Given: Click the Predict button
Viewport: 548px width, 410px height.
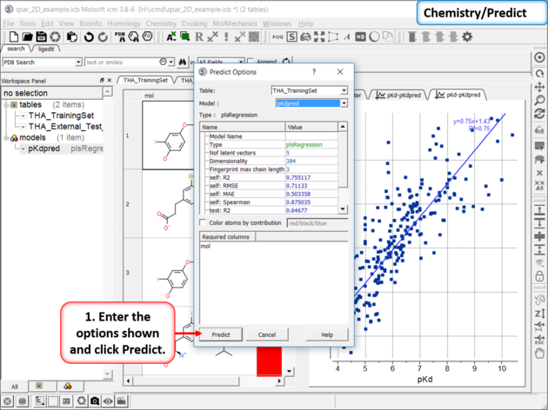Looking at the screenshot, I should tap(221, 334).
